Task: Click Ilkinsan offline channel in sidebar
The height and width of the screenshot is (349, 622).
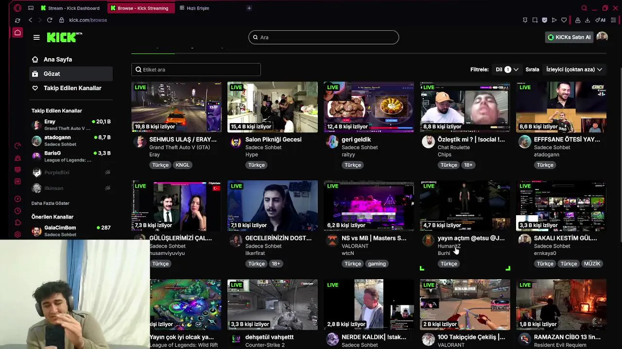Action: (x=71, y=188)
